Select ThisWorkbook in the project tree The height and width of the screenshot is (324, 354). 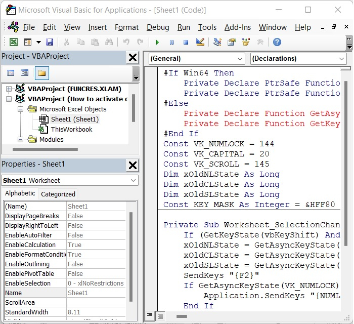(x=71, y=129)
